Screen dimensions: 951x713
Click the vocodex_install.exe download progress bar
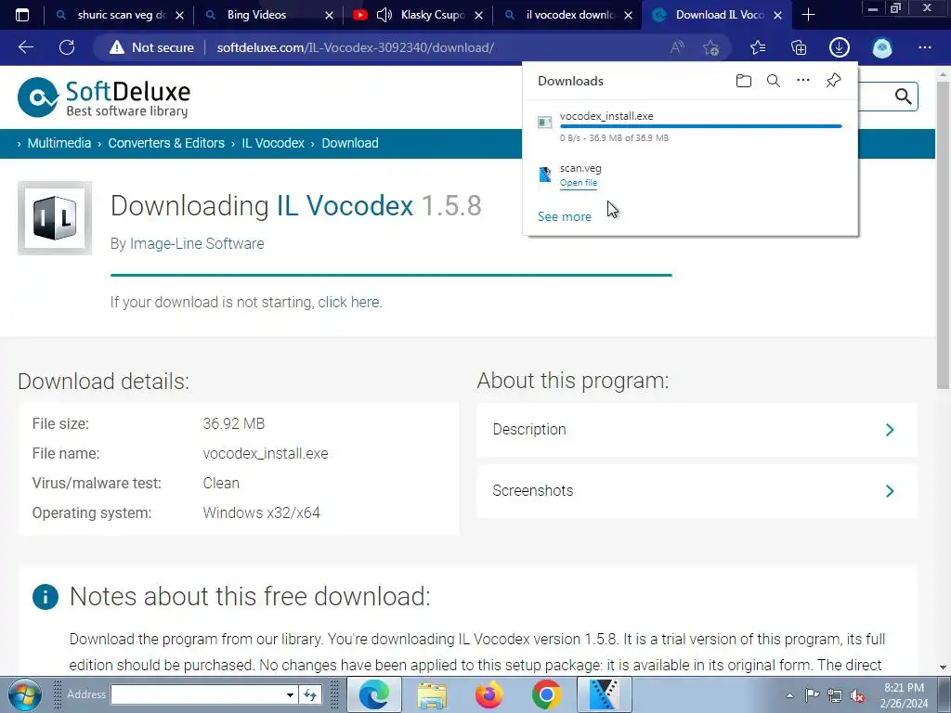pyautogui.click(x=700, y=126)
